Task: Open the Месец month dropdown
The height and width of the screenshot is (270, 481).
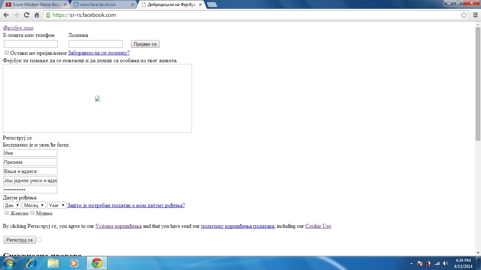Action: point(34,205)
